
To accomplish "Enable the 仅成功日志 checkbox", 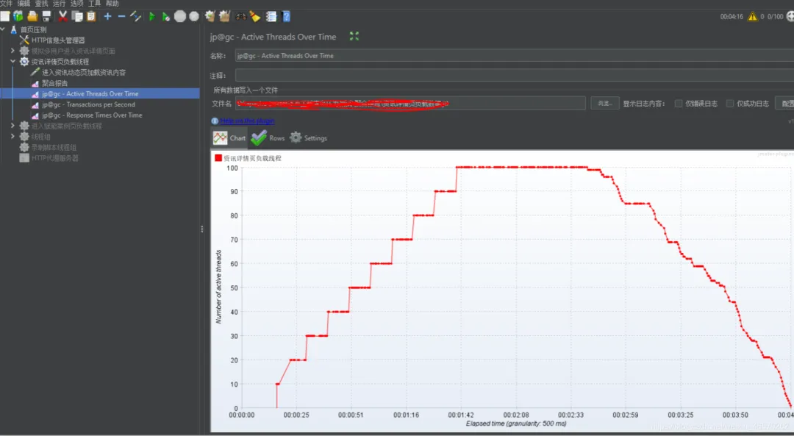I will pos(730,104).
